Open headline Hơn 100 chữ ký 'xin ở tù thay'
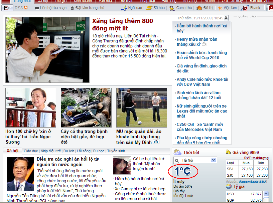This screenshot has width=273, height=203. 28,137
